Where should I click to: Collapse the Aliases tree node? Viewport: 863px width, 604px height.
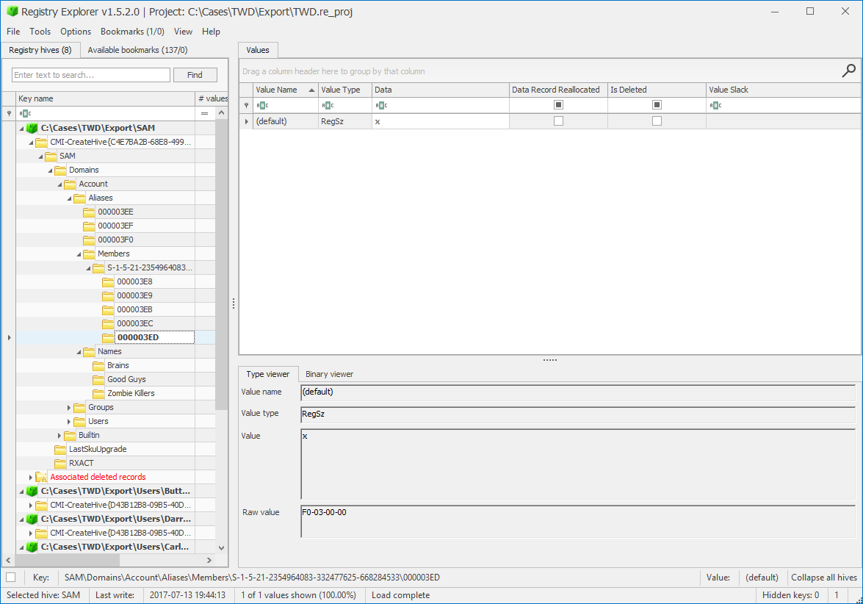click(68, 198)
